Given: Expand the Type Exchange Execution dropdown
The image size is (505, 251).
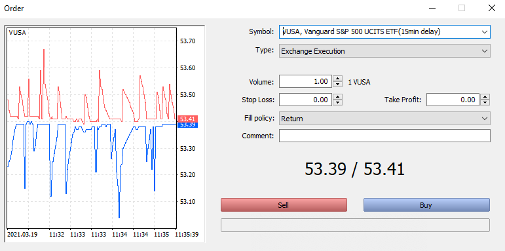Looking at the screenshot, I should (x=485, y=51).
